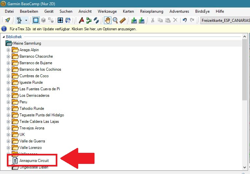Open the Gerät menu
The image size is (250, 174).
(49, 11)
